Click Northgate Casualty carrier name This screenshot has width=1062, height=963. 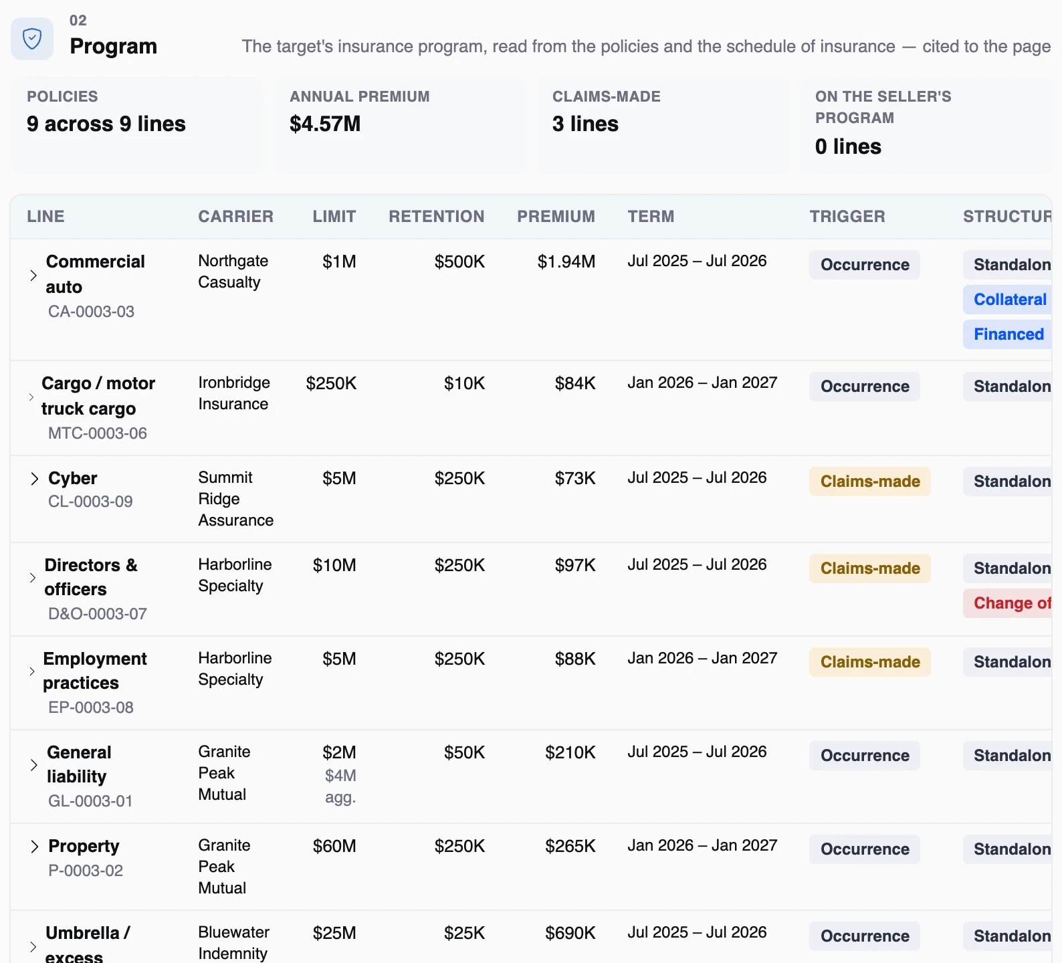click(233, 272)
